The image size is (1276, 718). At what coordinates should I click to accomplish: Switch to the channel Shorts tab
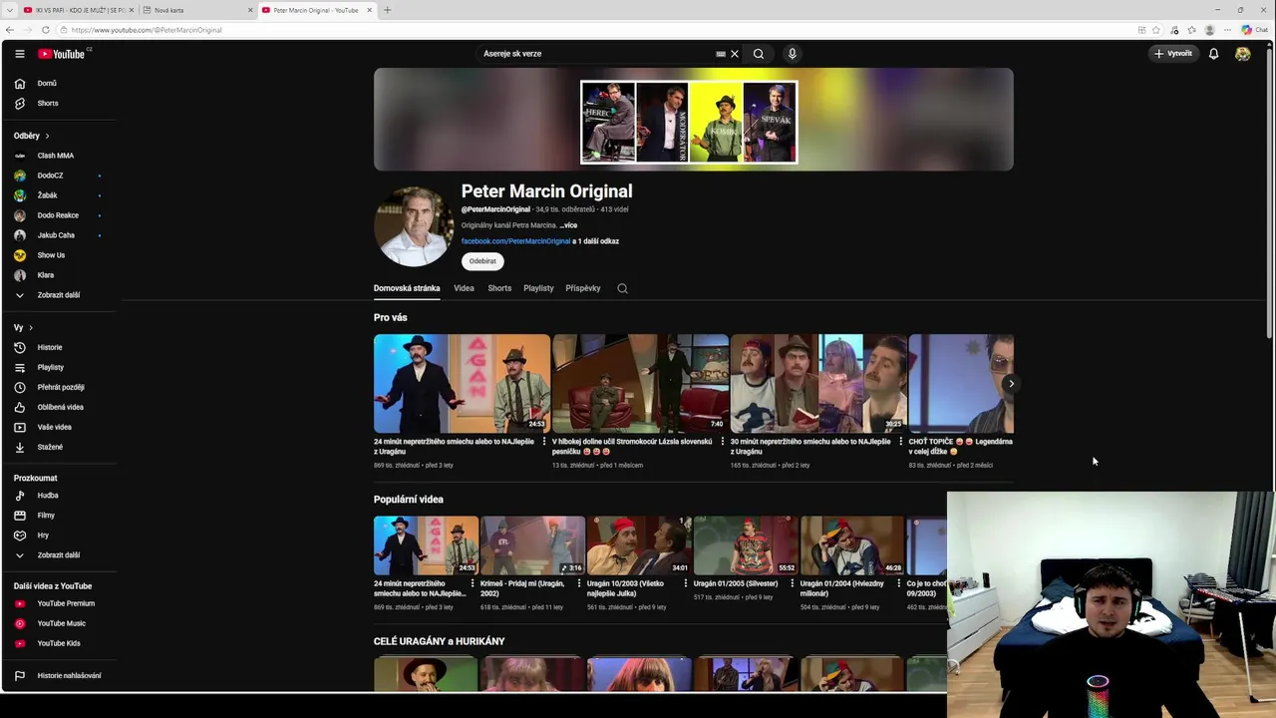click(499, 288)
